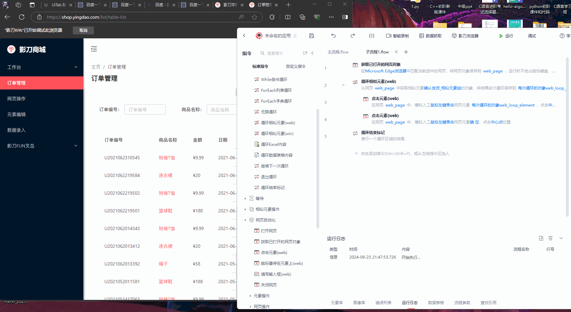
Task: Expand the 元素操作 subgroup
Action: coord(251,296)
